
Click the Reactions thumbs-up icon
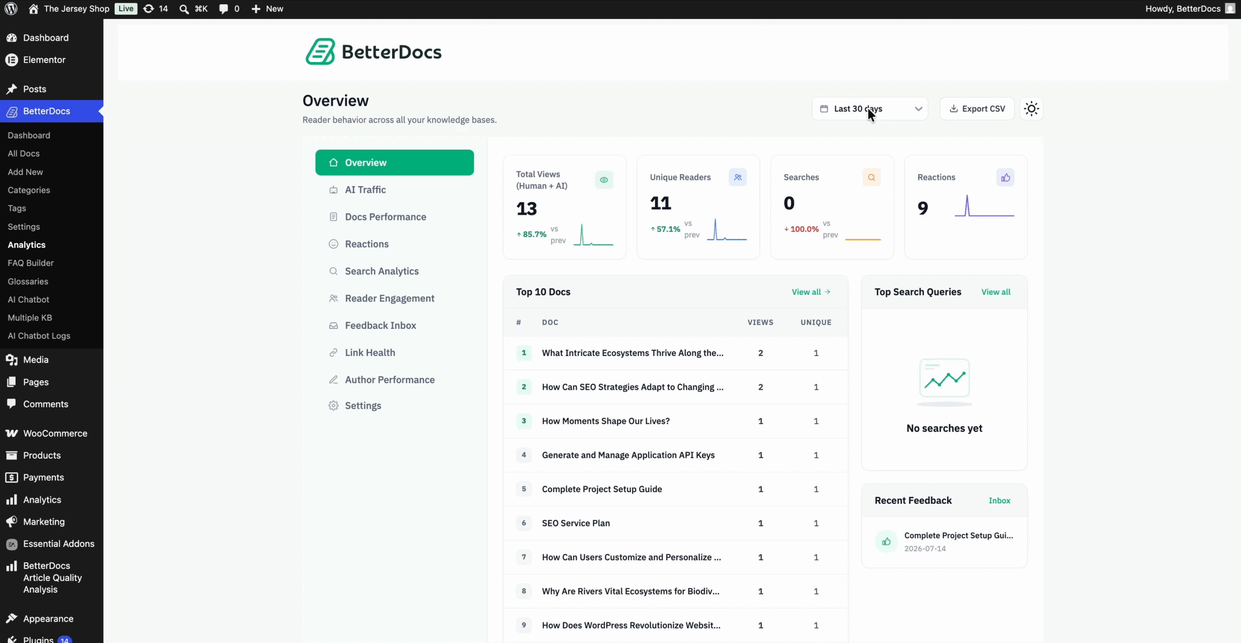pyautogui.click(x=1005, y=177)
